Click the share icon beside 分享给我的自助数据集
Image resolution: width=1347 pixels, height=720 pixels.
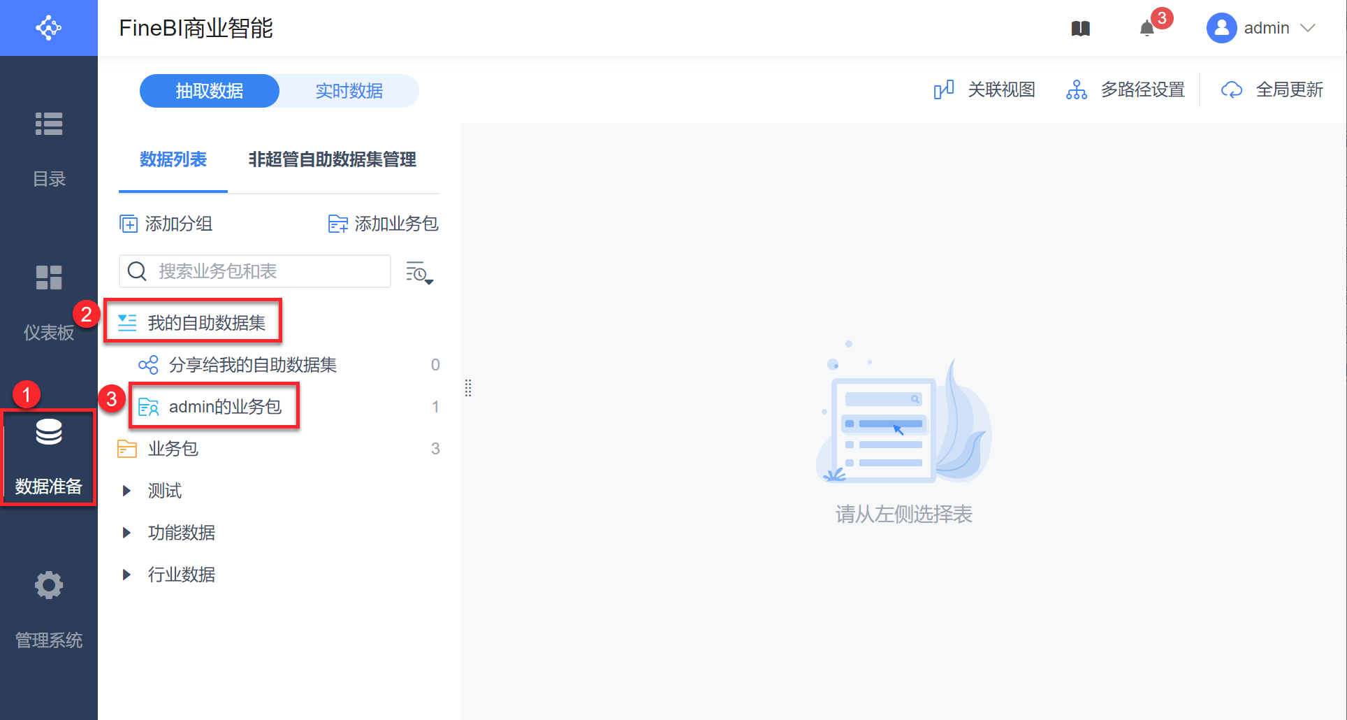click(148, 365)
